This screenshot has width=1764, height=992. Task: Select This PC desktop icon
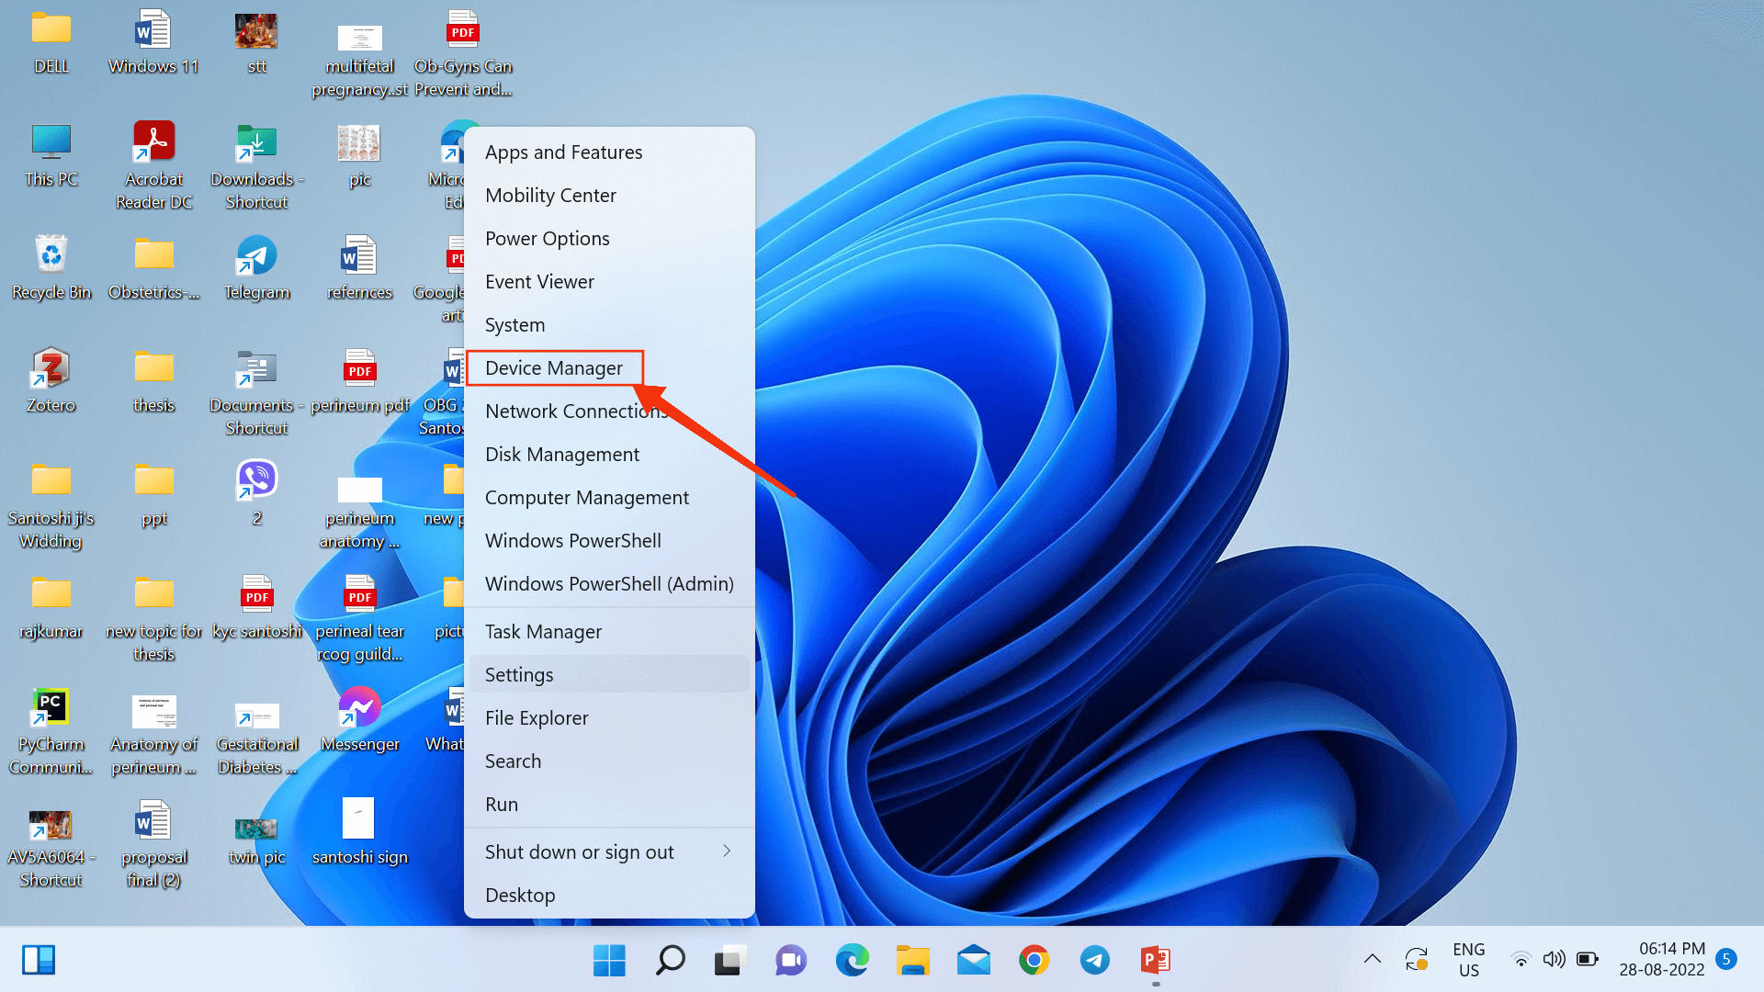click(x=51, y=154)
